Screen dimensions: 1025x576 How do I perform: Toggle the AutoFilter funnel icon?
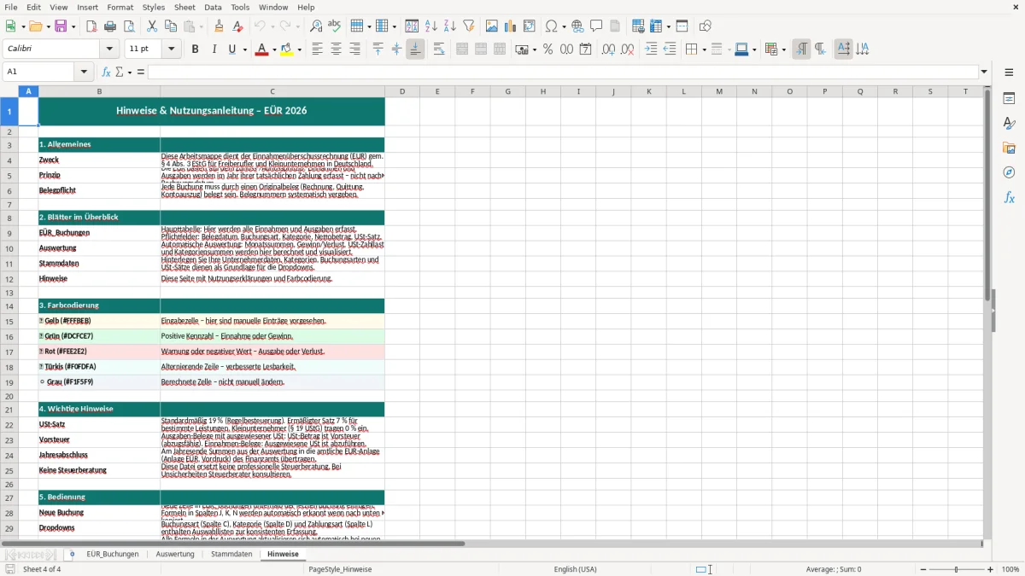(468, 26)
